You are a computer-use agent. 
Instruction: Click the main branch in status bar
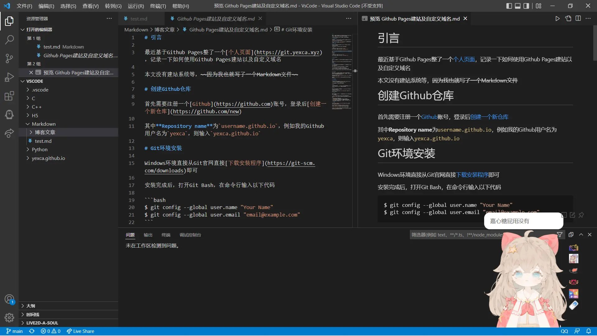point(15,331)
